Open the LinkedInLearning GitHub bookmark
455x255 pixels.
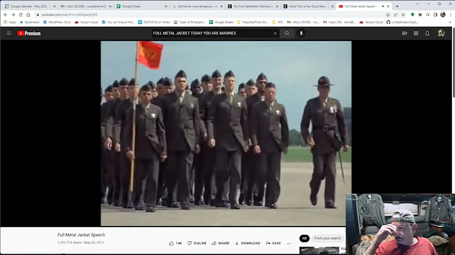pos(402,22)
